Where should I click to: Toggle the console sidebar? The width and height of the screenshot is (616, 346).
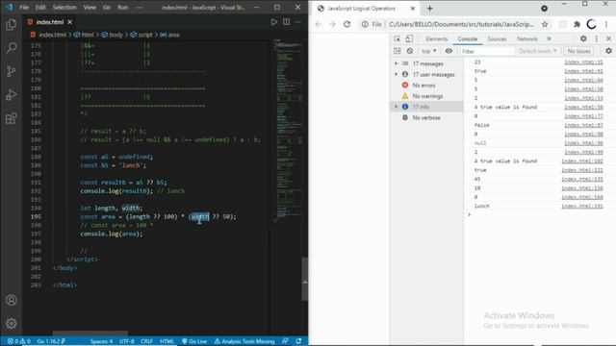pyautogui.click(x=398, y=51)
